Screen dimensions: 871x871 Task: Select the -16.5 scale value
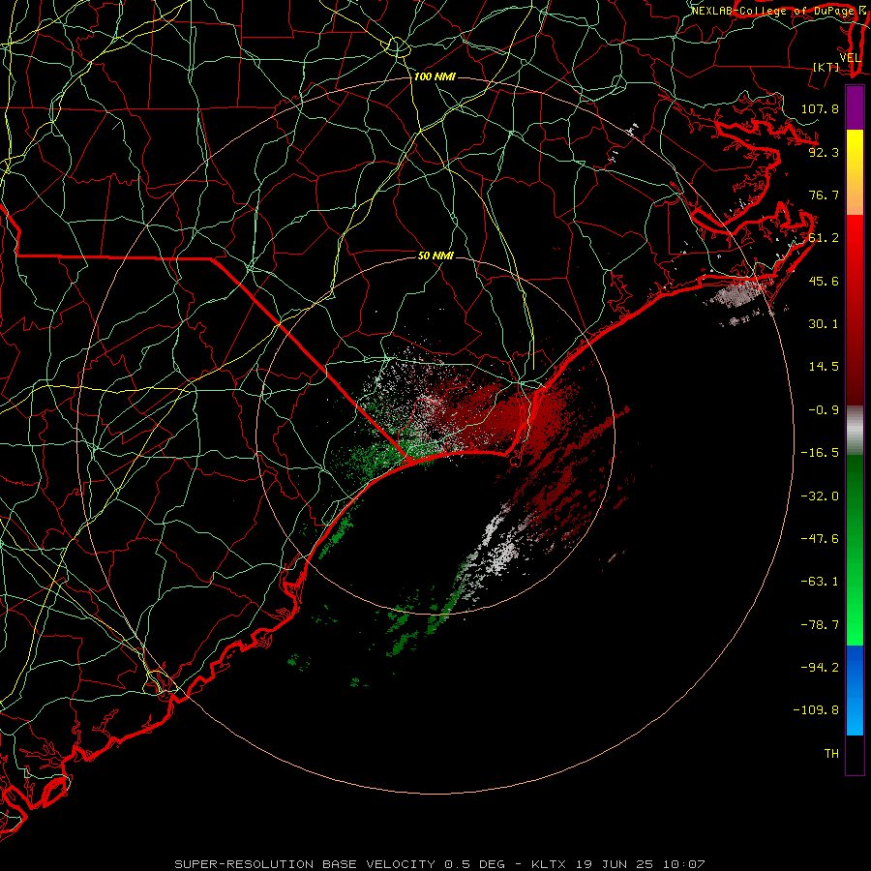pos(820,453)
